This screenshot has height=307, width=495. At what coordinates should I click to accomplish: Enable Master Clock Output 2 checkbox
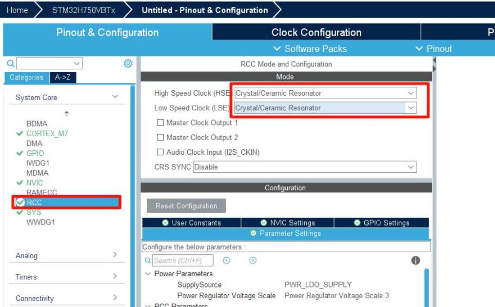[x=160, y=137]
